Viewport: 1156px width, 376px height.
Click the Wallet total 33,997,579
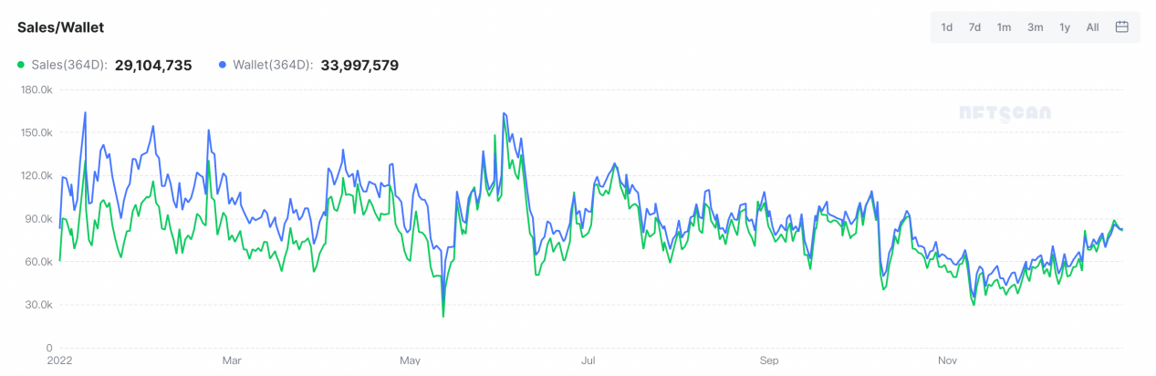tap(359, 66)
